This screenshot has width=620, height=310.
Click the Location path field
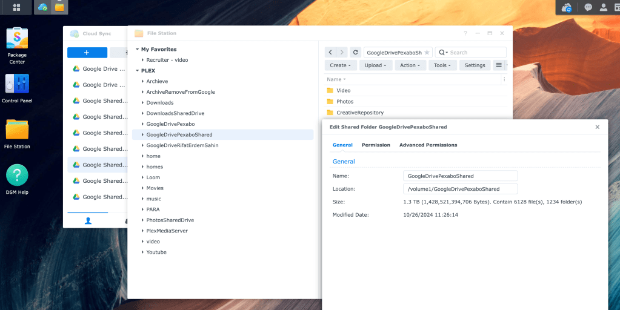(x=460, y=189)
